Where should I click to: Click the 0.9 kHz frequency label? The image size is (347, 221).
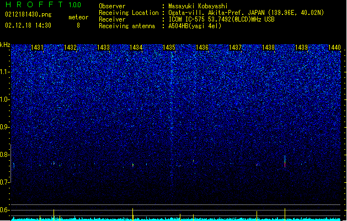tap(4, 127)
